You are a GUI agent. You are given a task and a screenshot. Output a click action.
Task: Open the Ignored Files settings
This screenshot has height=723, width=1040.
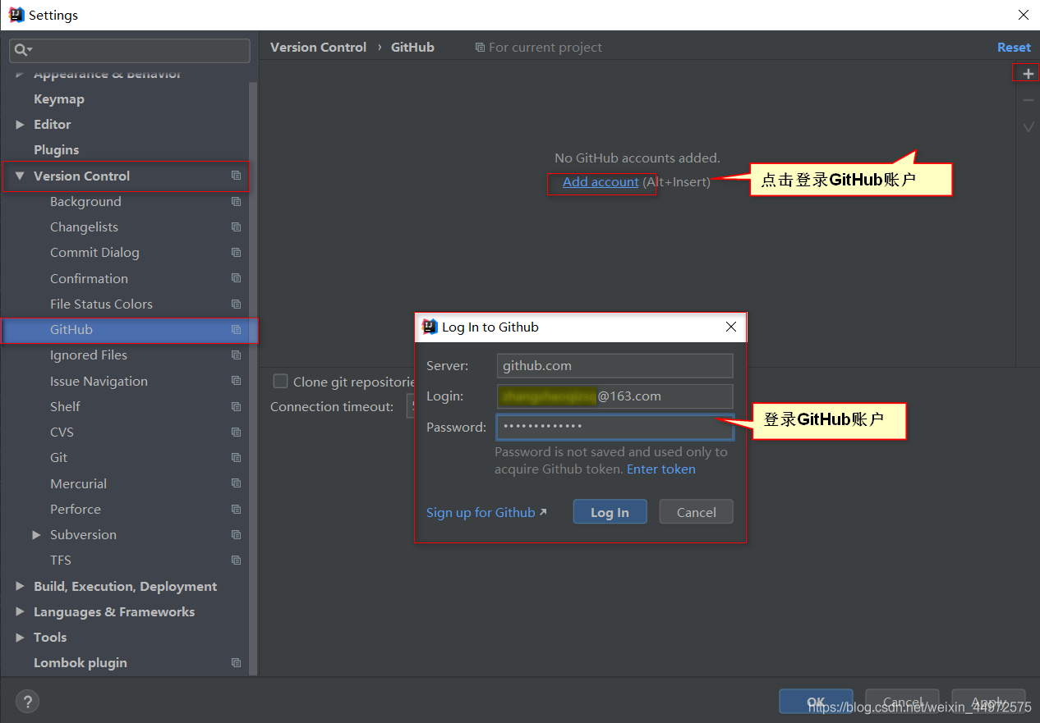coord(89,355)
